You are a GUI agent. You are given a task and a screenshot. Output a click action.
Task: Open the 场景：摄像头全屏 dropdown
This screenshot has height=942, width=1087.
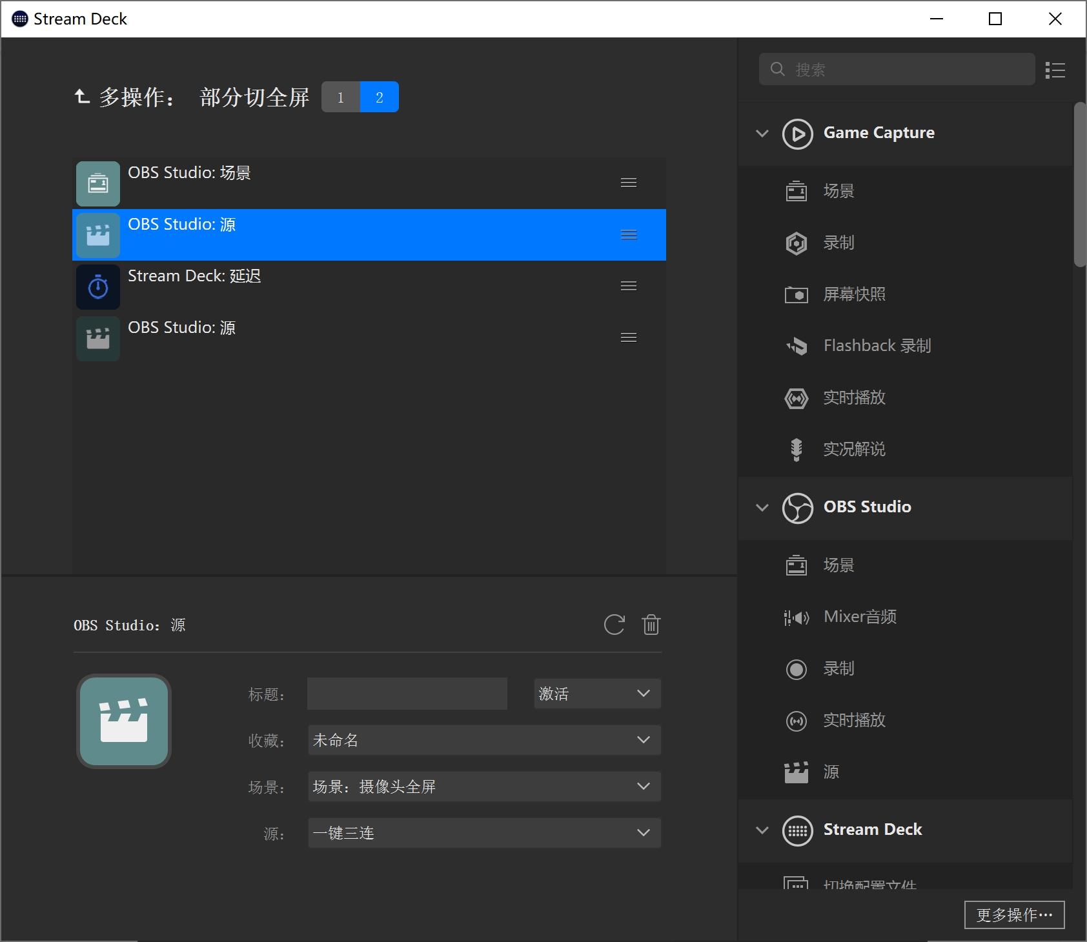tap(483, 786)
